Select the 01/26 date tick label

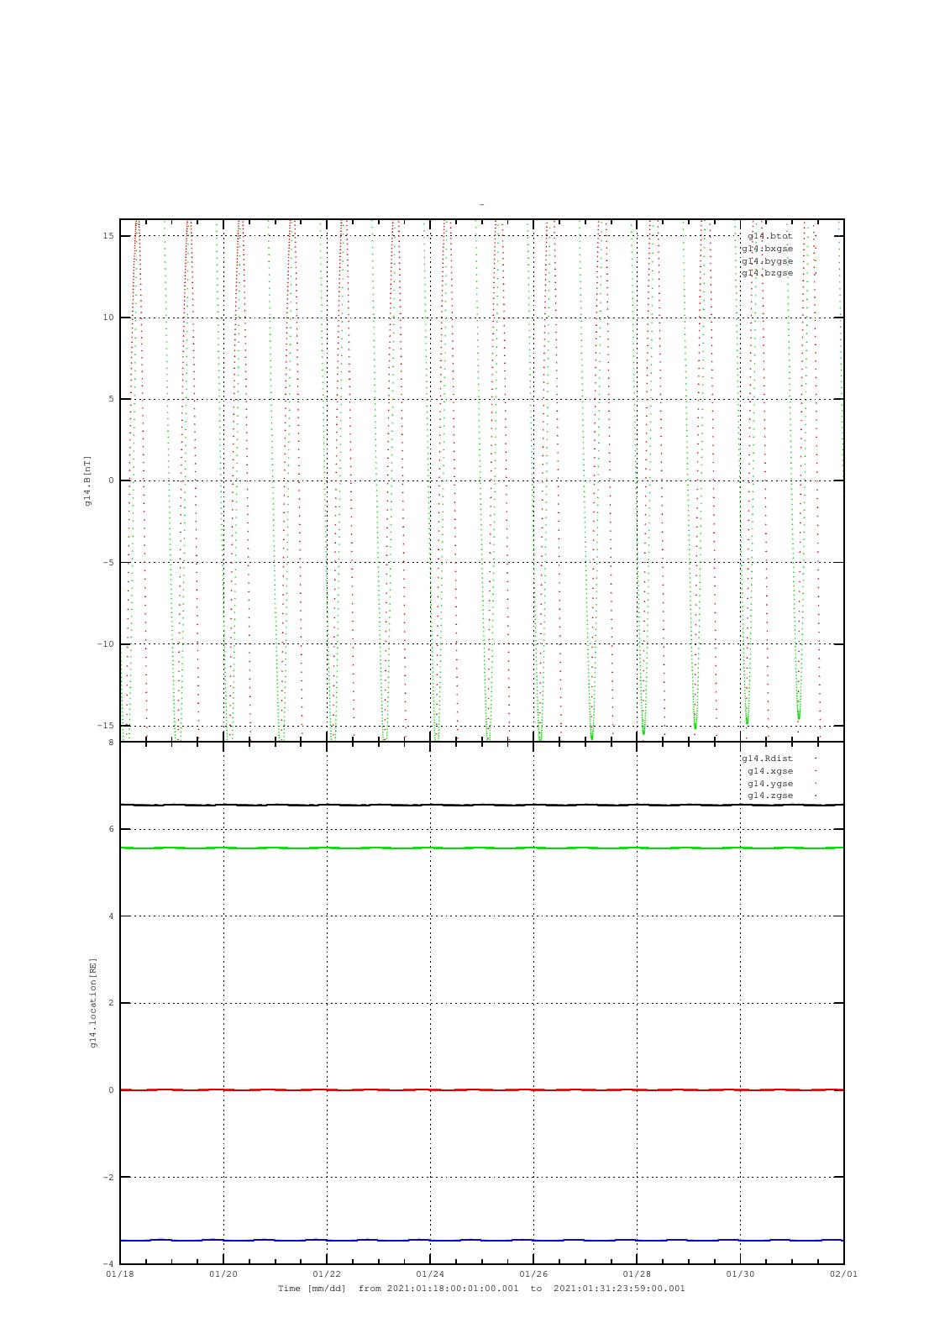533,1273
